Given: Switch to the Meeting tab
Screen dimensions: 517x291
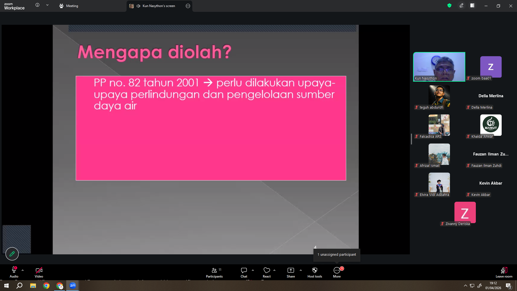Looking at the screenshot, I should [69, 6].
